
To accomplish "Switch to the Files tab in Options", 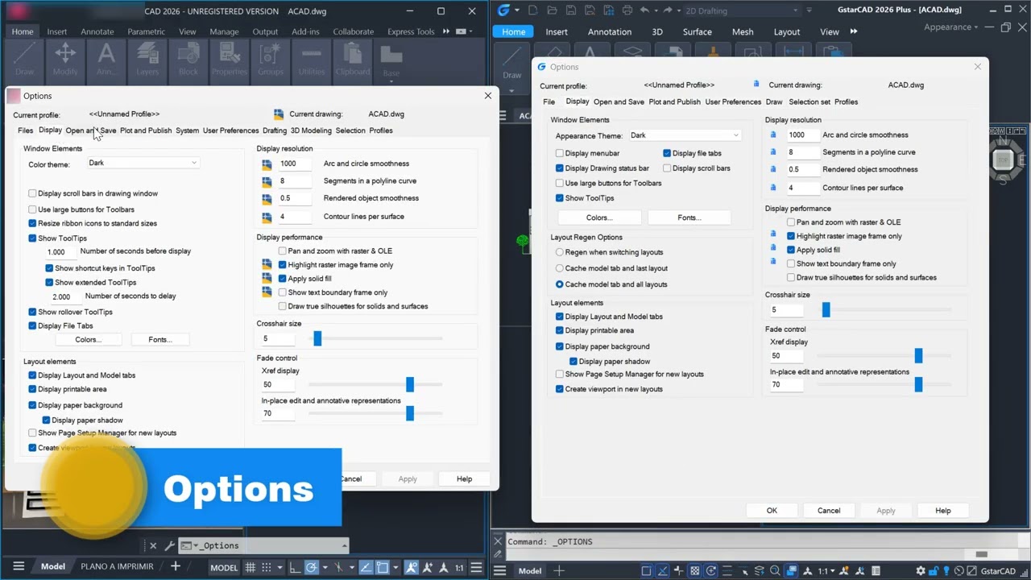I will click(26, 130).
